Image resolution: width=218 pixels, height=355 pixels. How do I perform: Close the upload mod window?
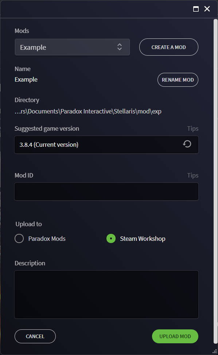click(x=207, y=9)
